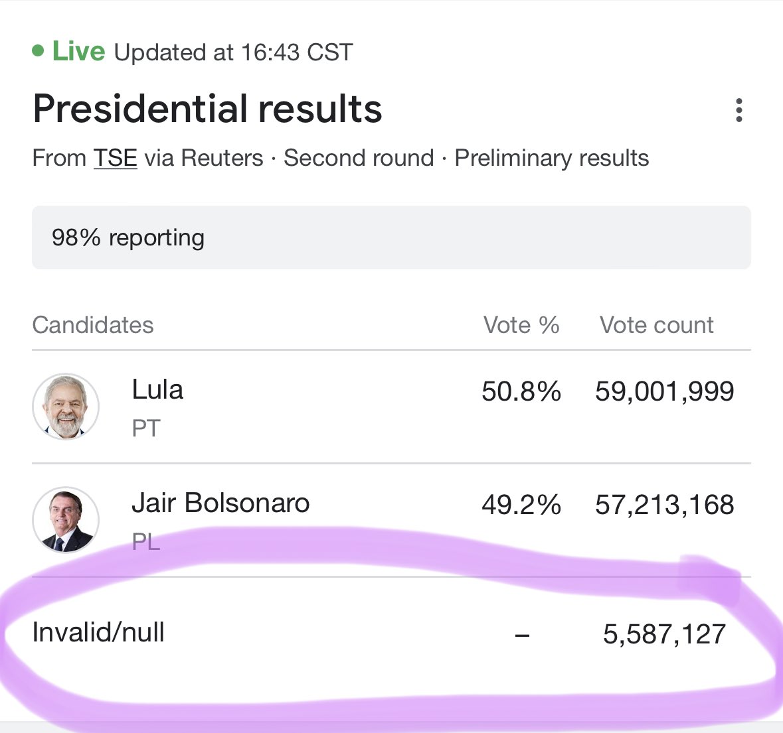Select the Lula candidate name
783x733 pixels.
[157, 389]
